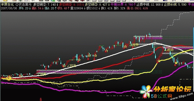The height and width of the screenshot is (101, 194).
Task: Click the yellow 多空线③:8.427 value
Action: tap(97, 5)
